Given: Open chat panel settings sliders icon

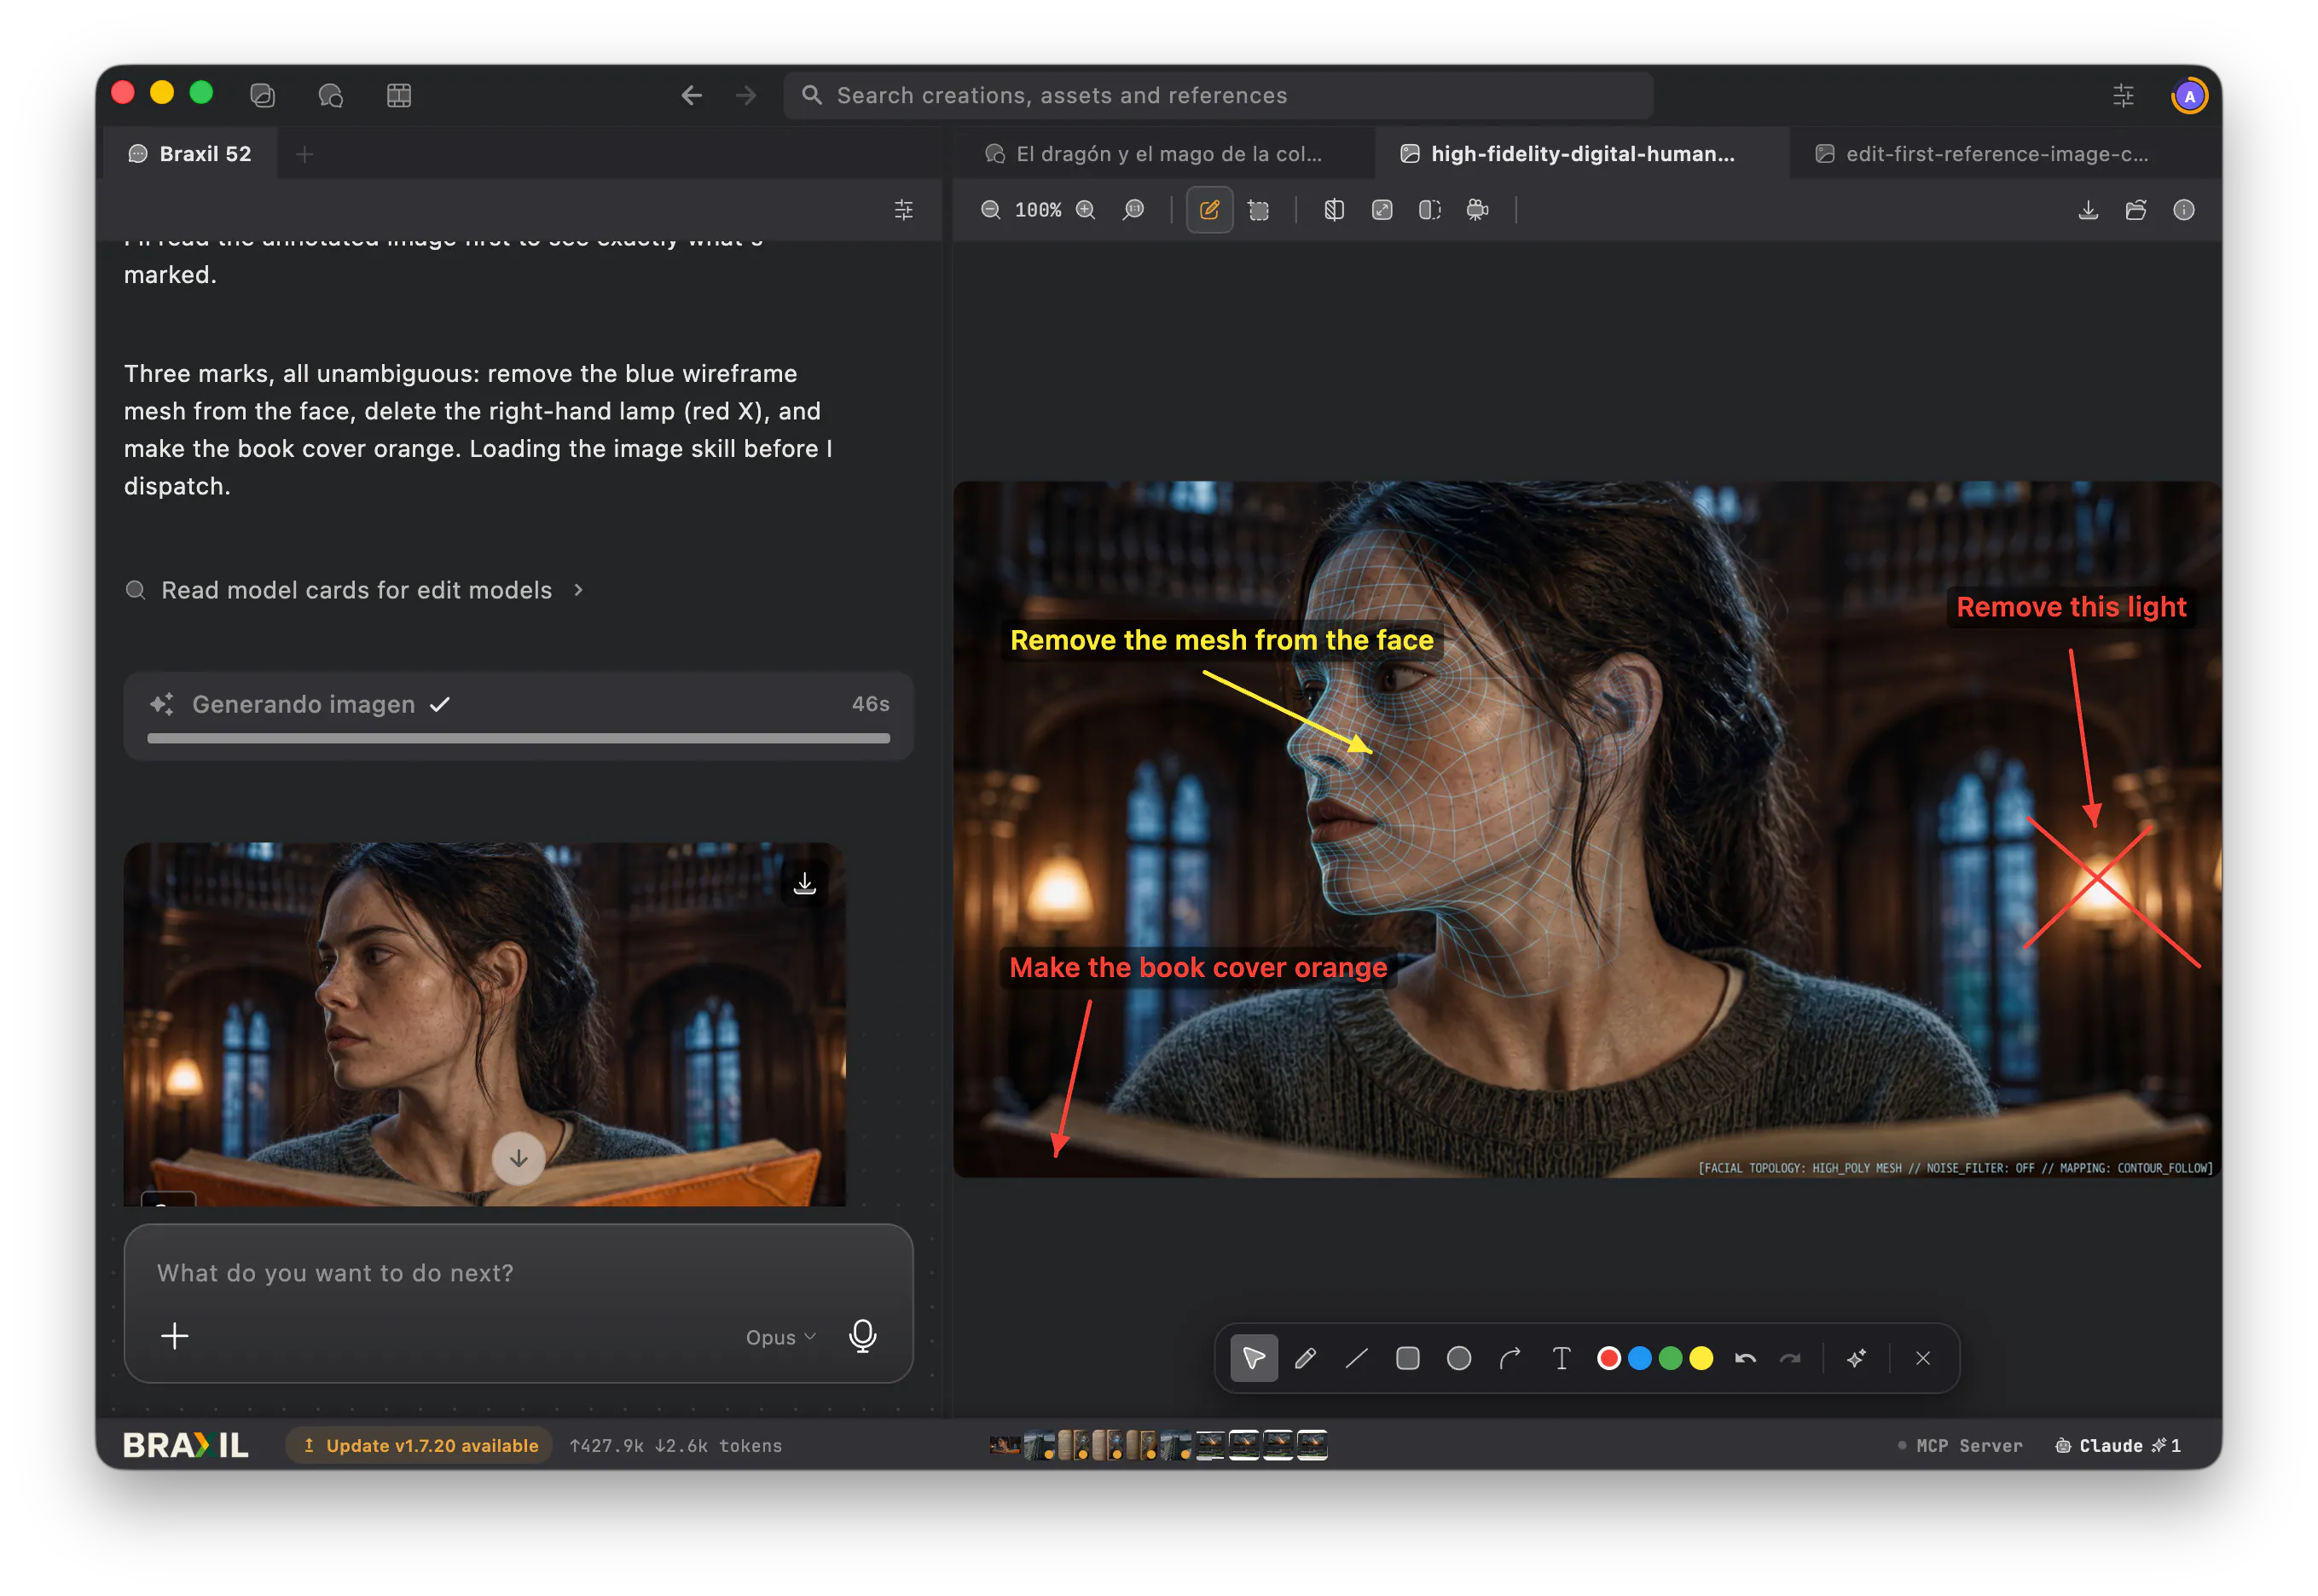Looking at the screenshot, I should point(902,210).
